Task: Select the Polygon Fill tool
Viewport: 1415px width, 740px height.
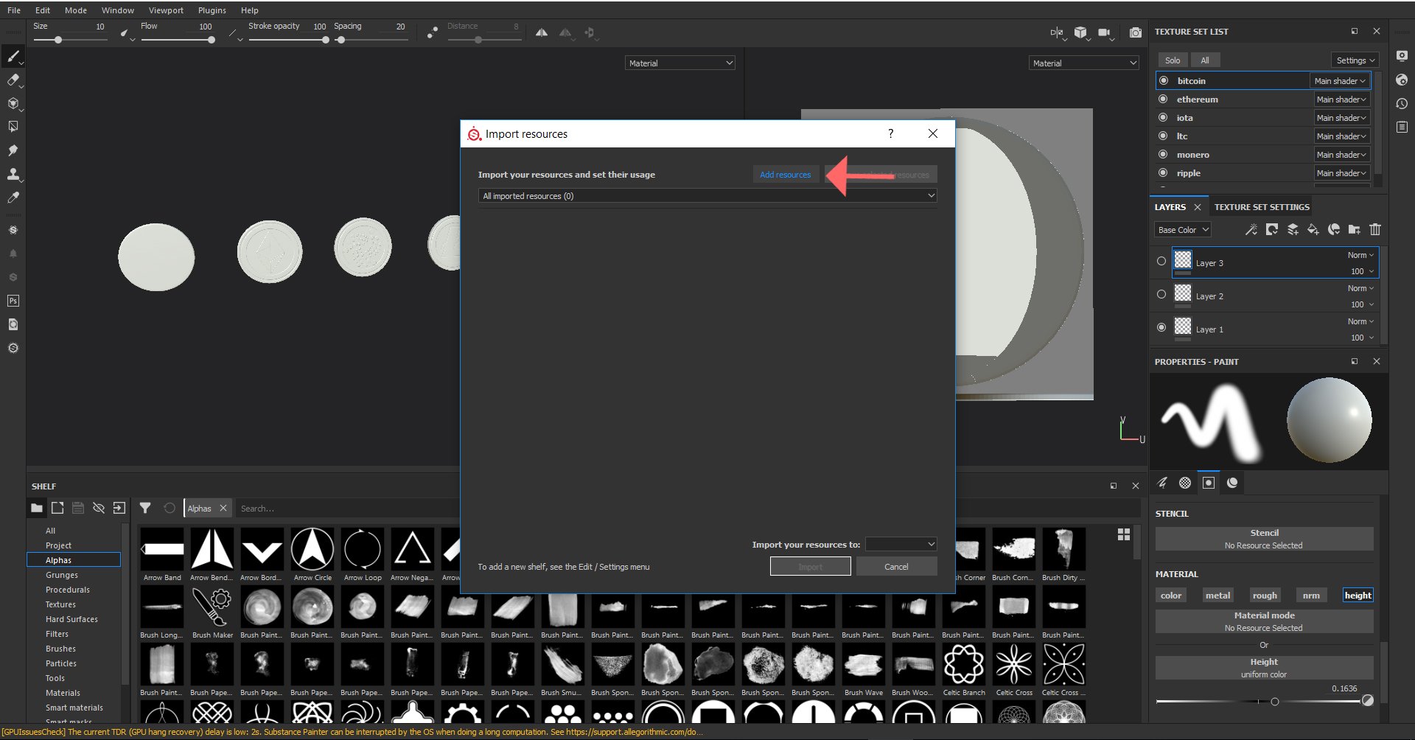Action: [x=13, y=127]
